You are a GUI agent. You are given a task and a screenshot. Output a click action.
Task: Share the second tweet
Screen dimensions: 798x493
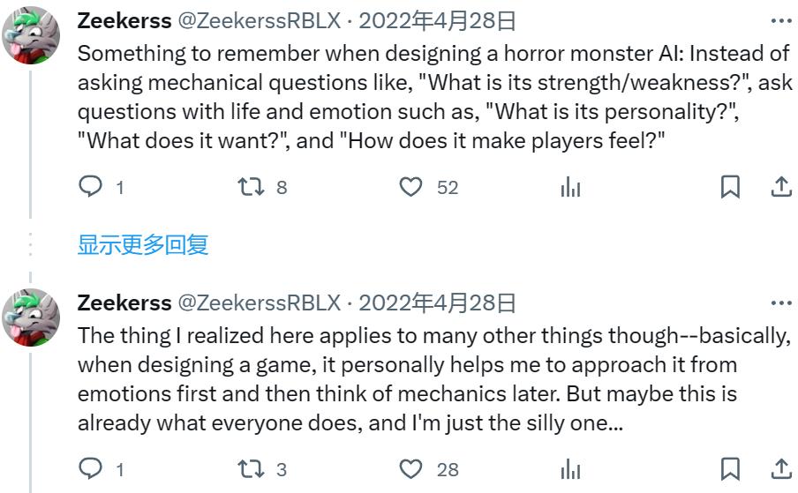(781, 468)
